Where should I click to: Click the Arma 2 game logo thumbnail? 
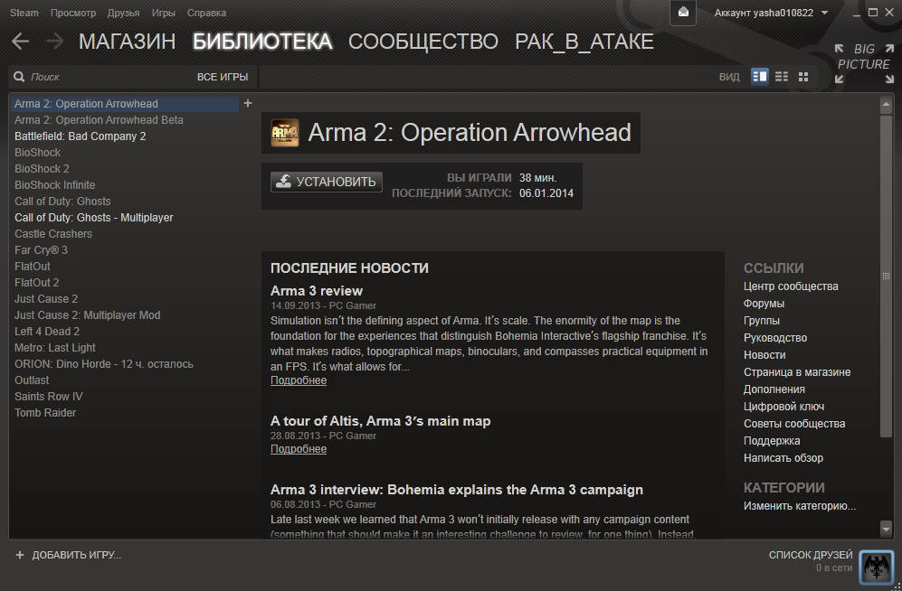(285, 133)
